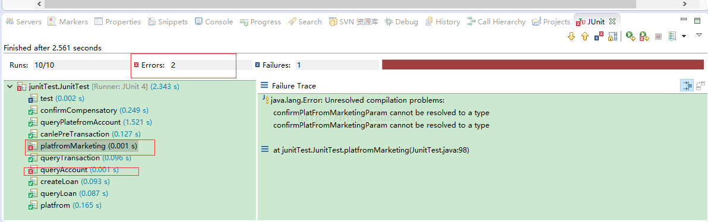Open the test run history list icon

pos(672,37)
